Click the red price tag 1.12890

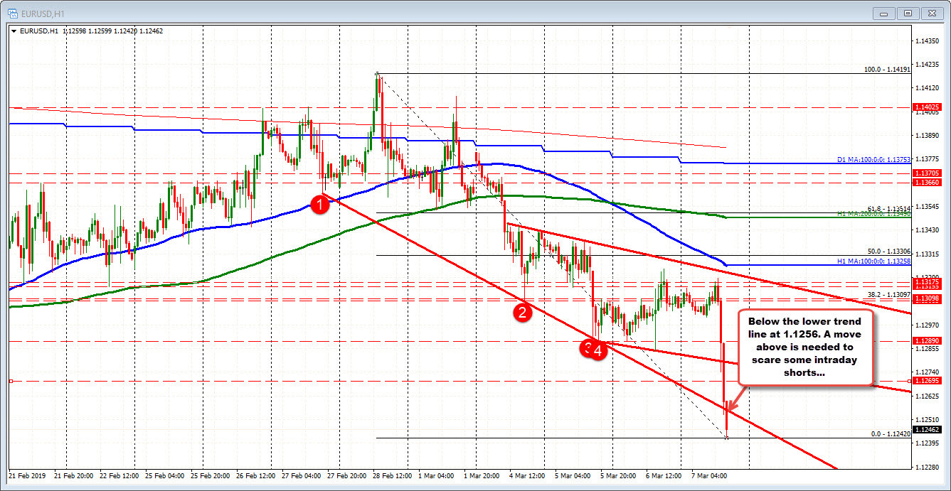(x=927, y=341)
